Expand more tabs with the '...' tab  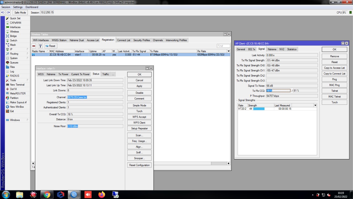coord(113,74)
